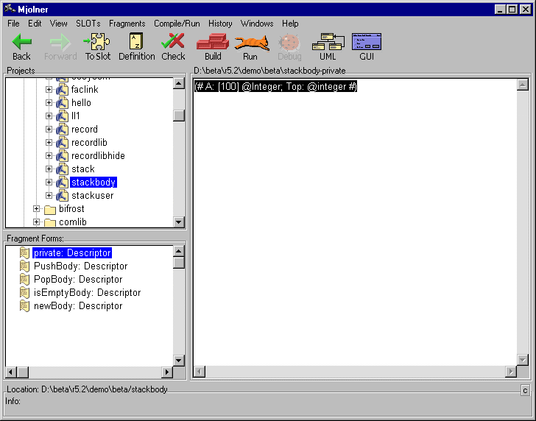Select the recordlibhide project item
Screen dimensions: 536x421
point(98,156)
